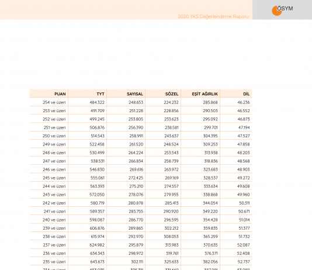The width and height of the screenshot is (312, 270).
Task: Click TYT value 538.531
Action: 98,161
